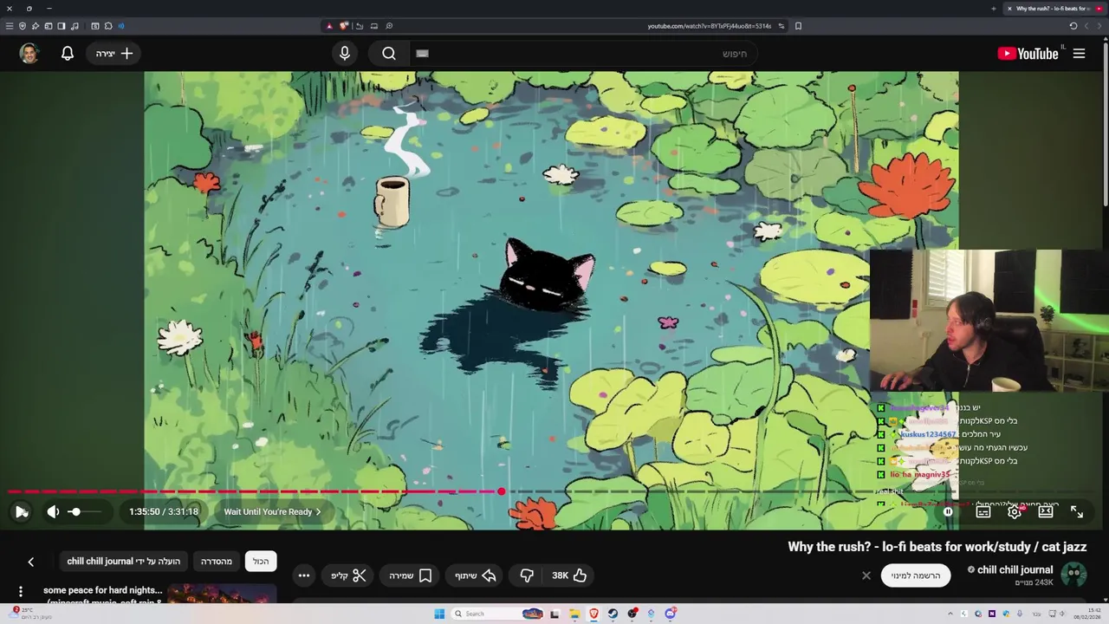Close the 'Why the rush?' browser tab
The image size is (1109, 624).
point(1009,9)
